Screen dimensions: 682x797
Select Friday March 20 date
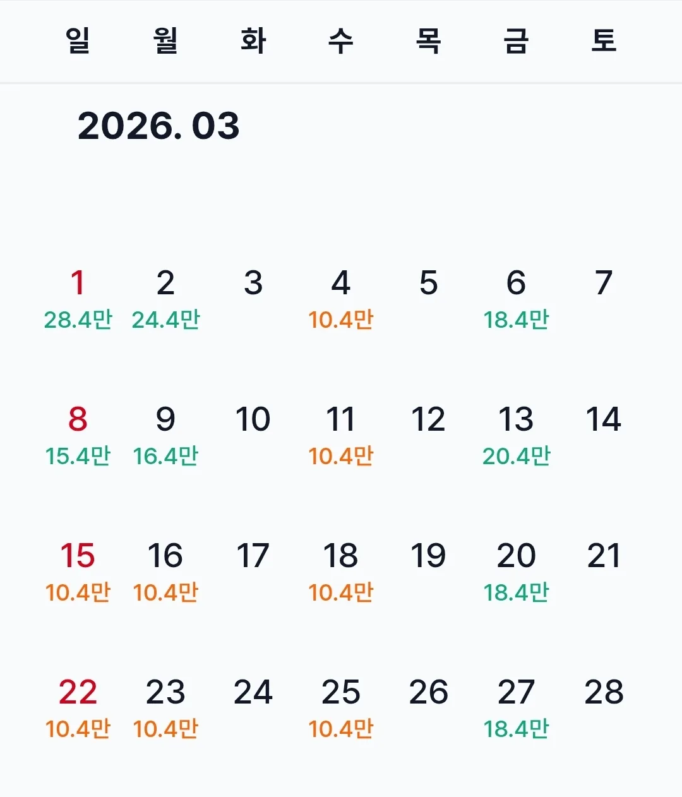tap(516, 572)
